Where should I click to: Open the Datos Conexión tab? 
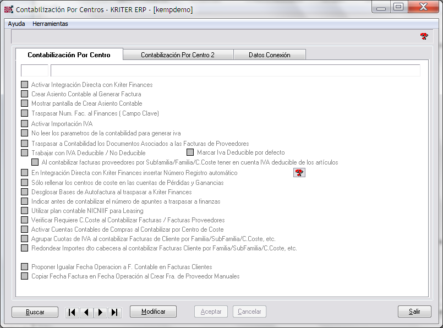[x=269, y=55]
